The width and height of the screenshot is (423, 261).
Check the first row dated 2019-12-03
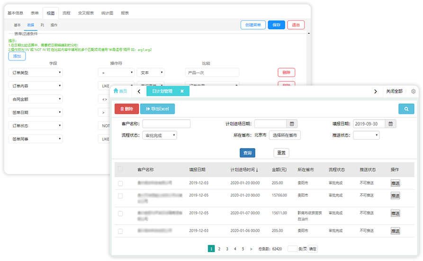120,183
